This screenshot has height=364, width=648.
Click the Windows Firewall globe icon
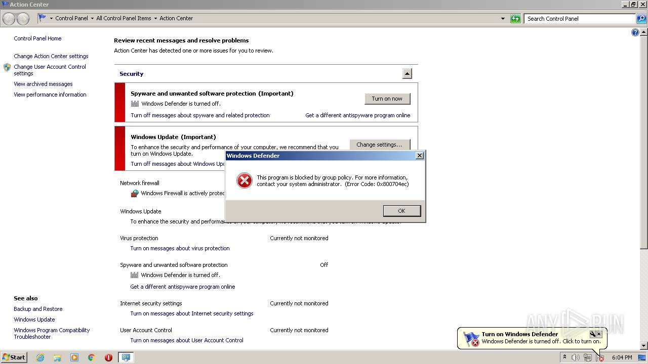pos(135,193)
